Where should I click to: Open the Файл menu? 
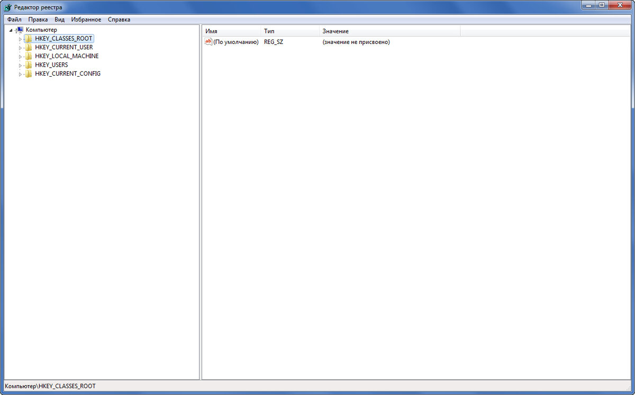pyautogui.click(x=14, y=20)
